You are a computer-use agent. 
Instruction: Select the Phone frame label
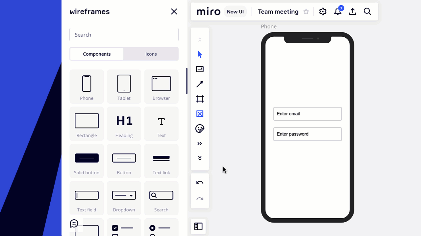tap(269, 27)
